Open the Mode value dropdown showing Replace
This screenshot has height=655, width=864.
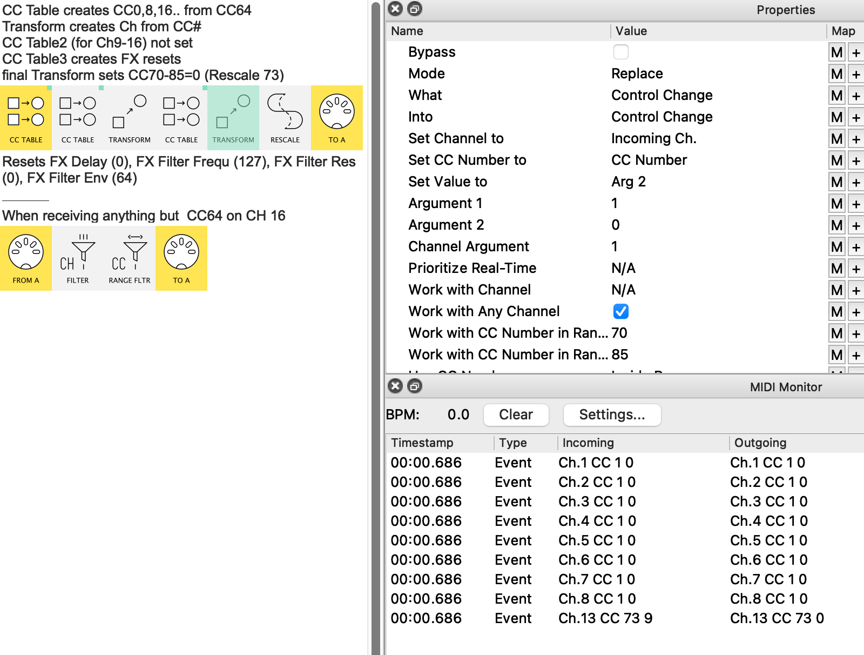(637, 74)
